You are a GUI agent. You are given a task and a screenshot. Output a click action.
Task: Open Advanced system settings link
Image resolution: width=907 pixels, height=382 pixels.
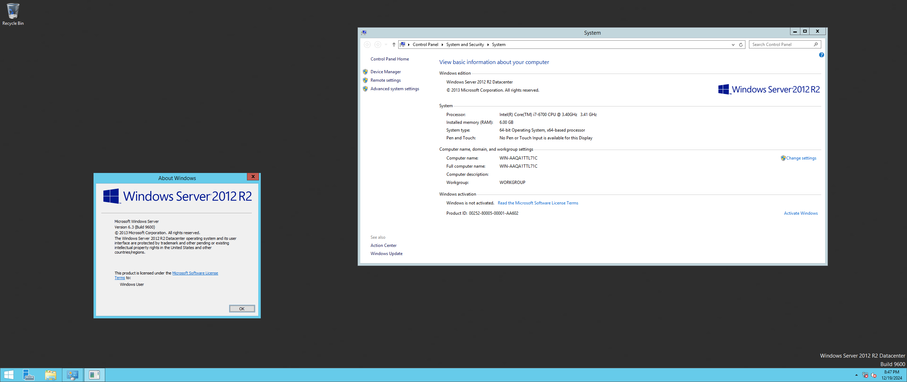395,89
